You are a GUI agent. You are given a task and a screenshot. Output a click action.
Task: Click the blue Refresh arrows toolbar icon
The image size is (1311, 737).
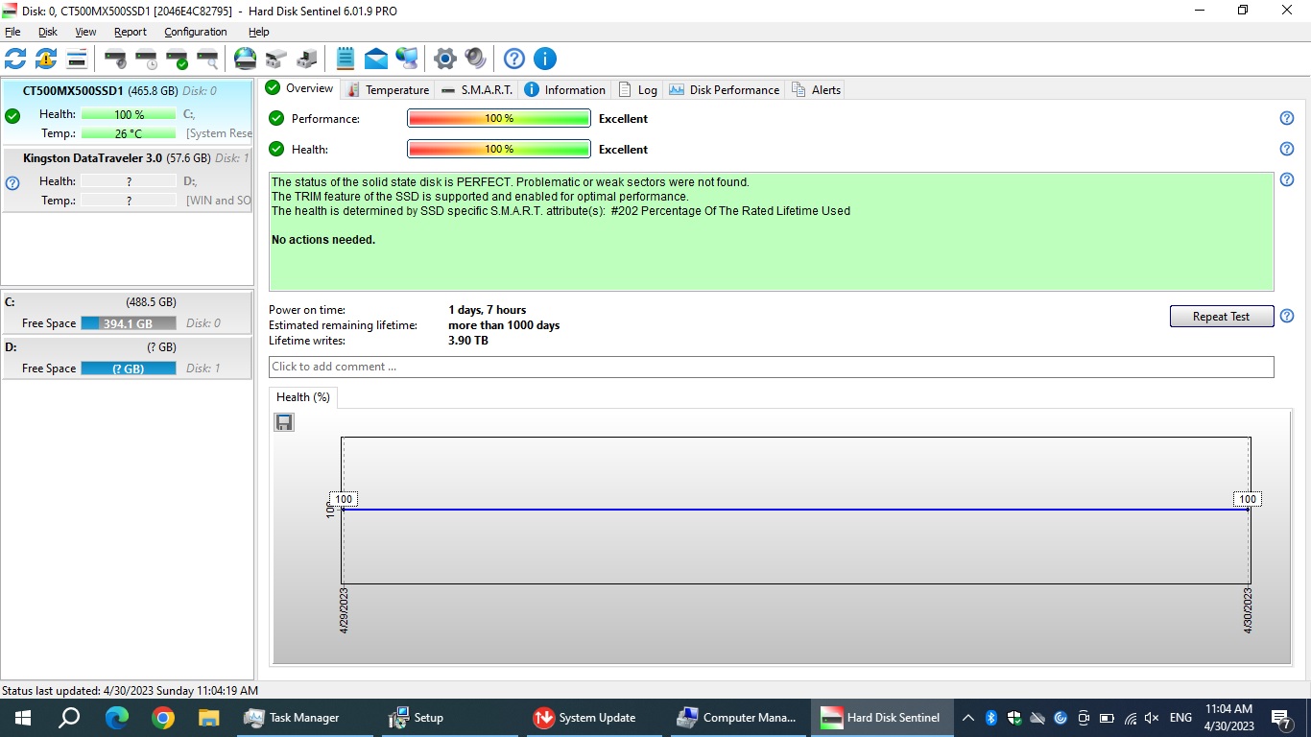15,59
